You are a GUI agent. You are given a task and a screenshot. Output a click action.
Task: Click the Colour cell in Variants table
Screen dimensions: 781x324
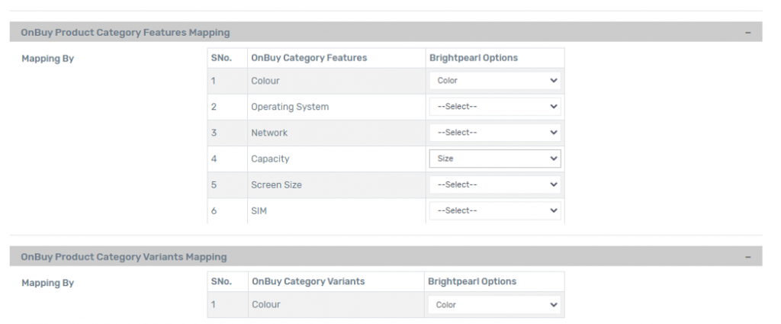click(x=336, y=305)
